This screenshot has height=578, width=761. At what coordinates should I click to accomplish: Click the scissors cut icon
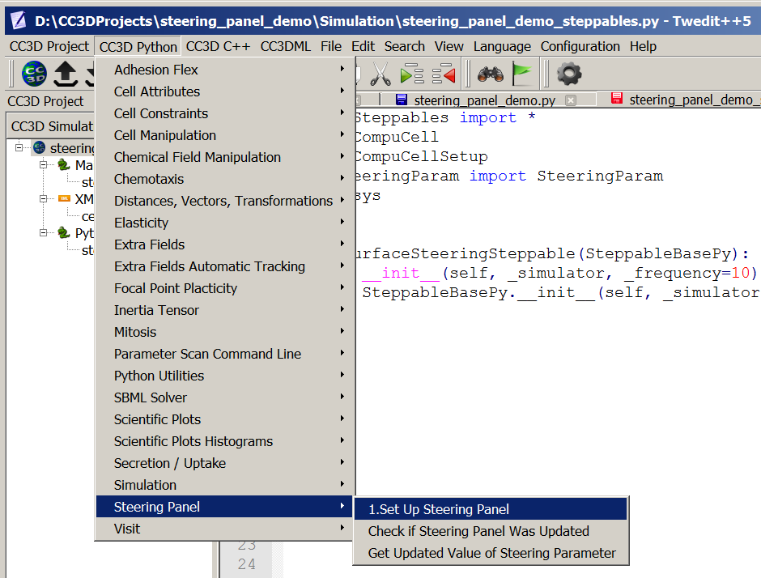tap(380, 74)
